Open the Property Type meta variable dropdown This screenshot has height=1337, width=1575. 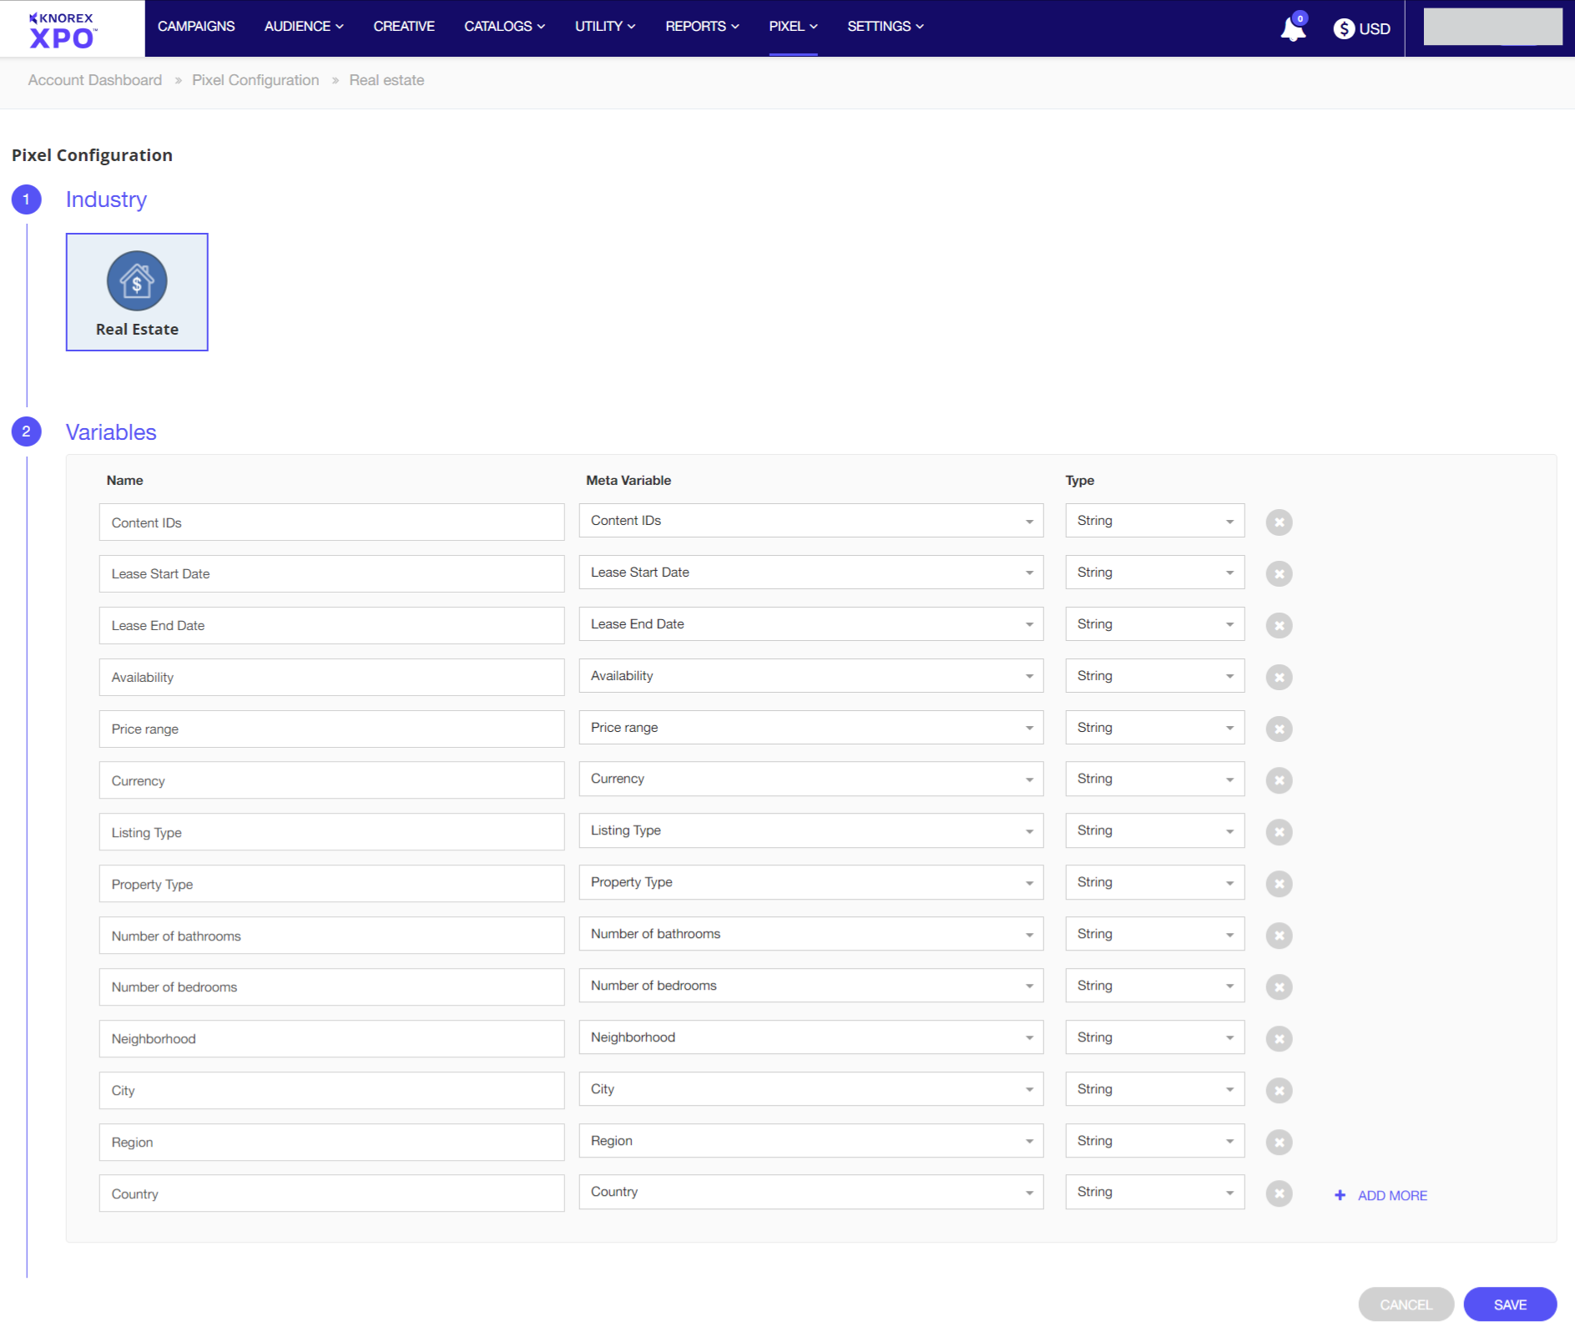click(x=811, y=882)
